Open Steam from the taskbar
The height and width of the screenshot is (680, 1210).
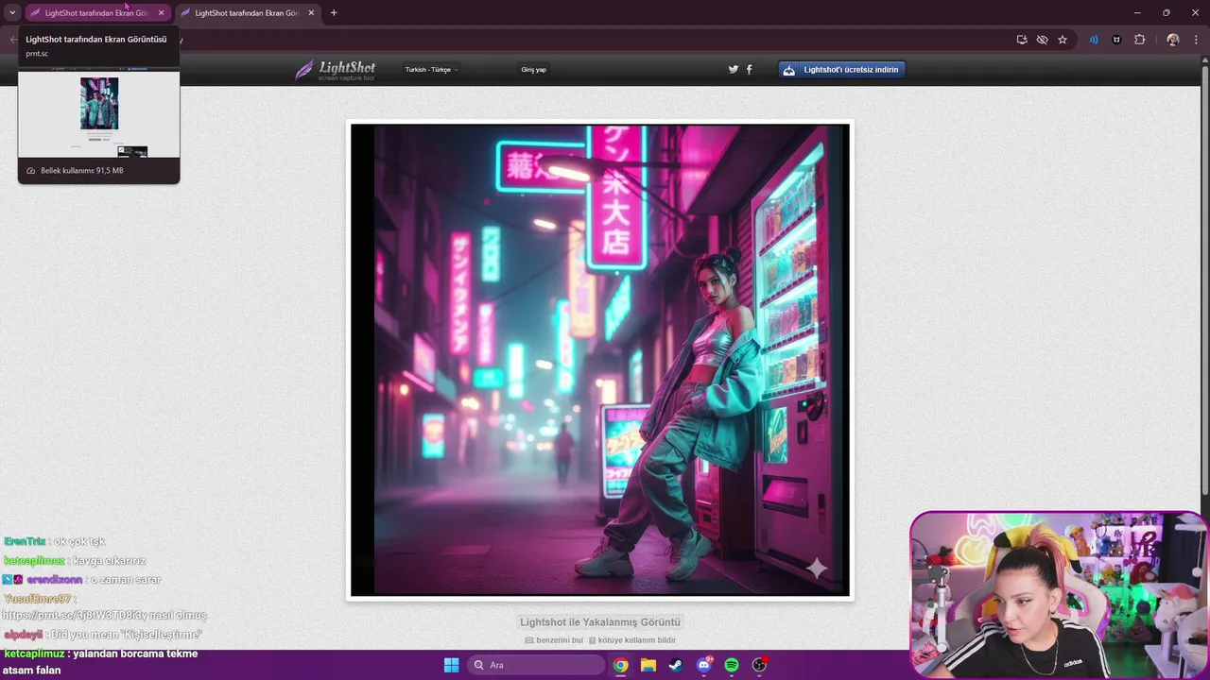click(x=675, y=665)
